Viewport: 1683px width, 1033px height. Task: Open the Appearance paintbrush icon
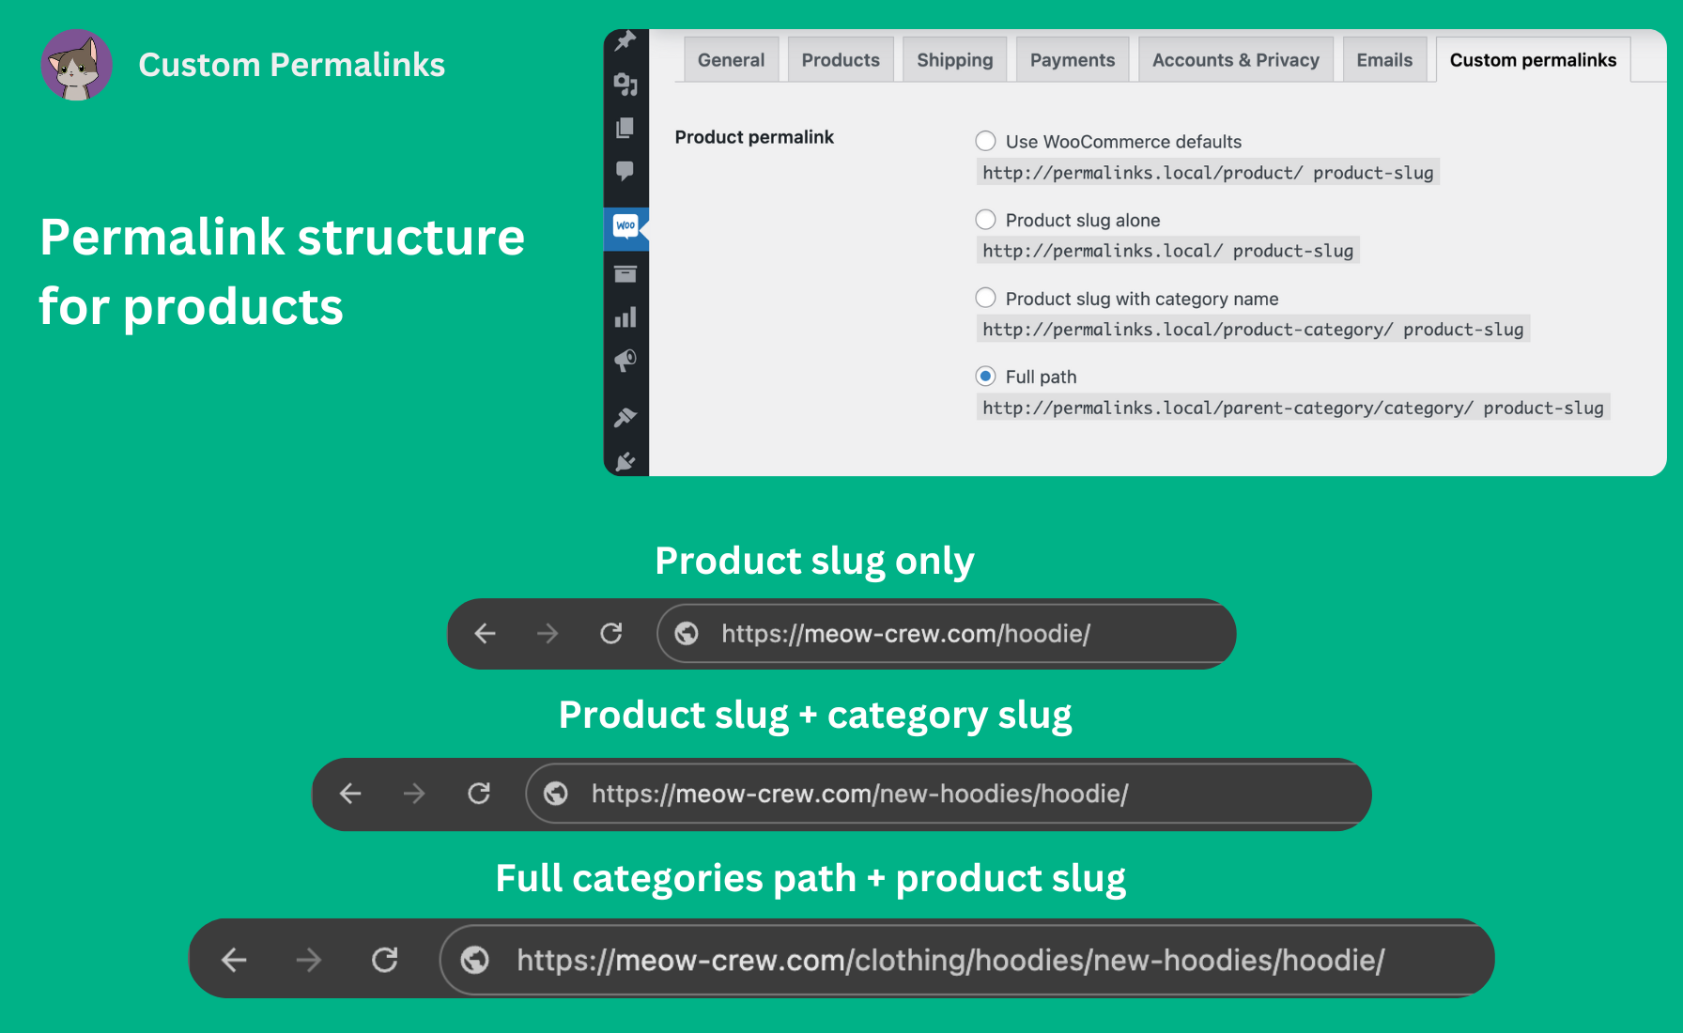click(x=625, y=417)
